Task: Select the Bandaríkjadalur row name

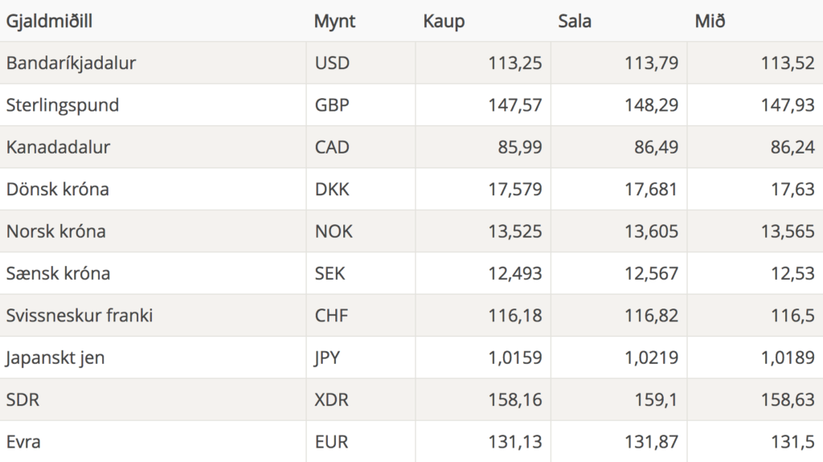Action: pyautogui.click(x=71, y=63)
